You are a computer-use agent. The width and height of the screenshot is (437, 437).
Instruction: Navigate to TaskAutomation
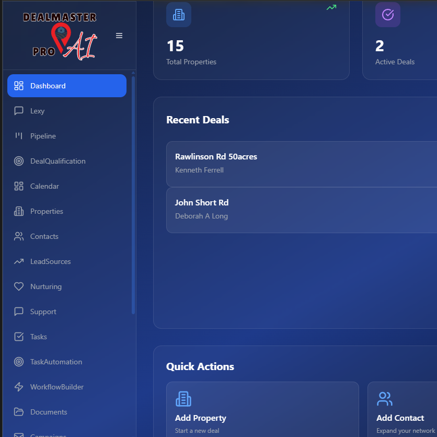56,362
